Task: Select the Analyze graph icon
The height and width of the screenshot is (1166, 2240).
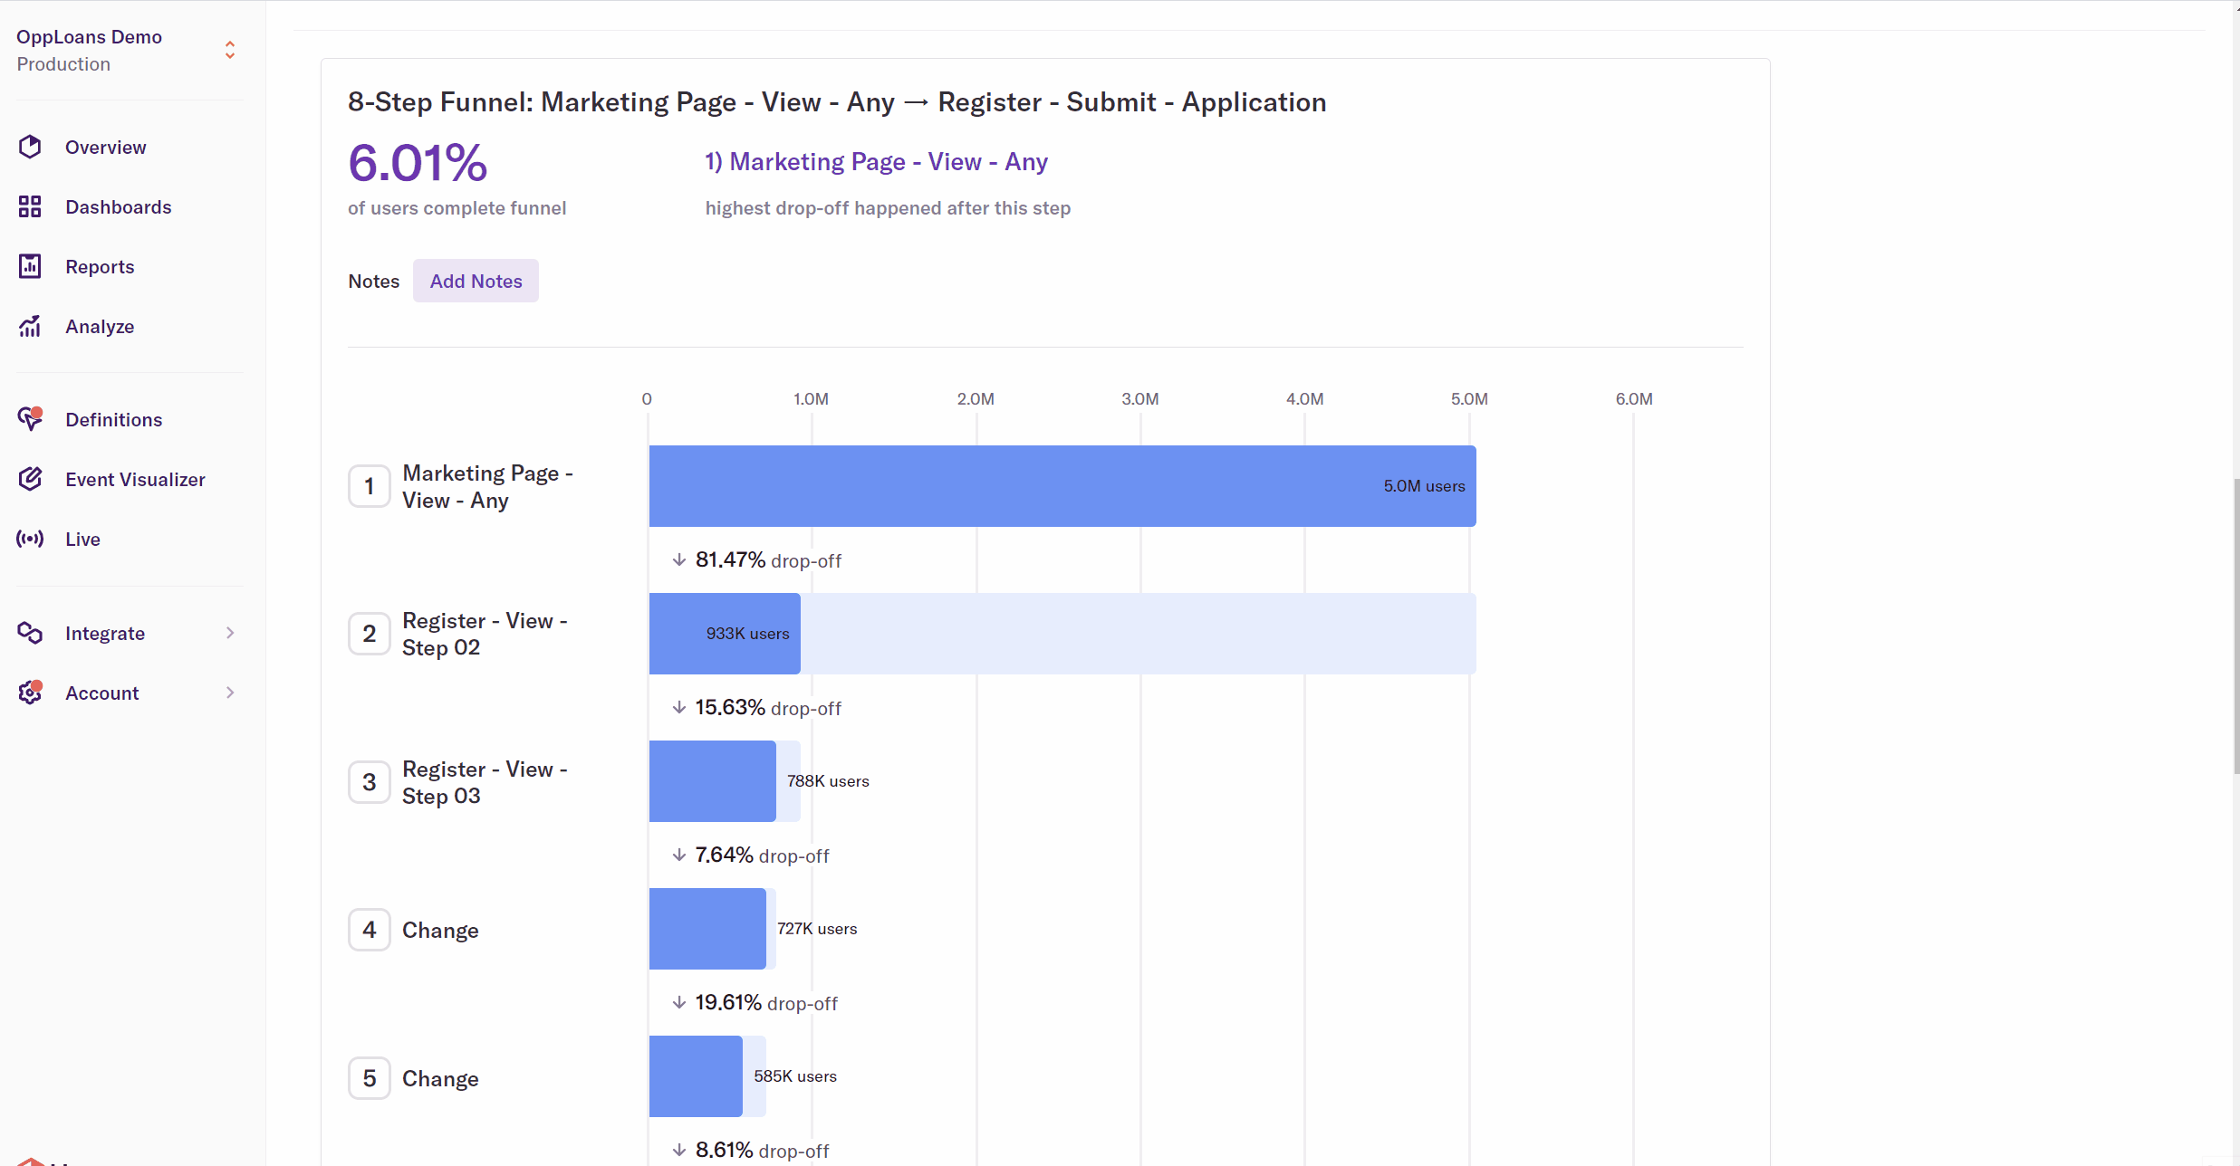Action: [30, 326]
